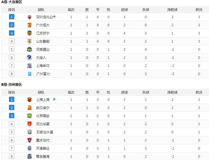Click the 积分 column header in Group A
The height and width of the screenshot is (160, 209).
[x=199, y=10]
